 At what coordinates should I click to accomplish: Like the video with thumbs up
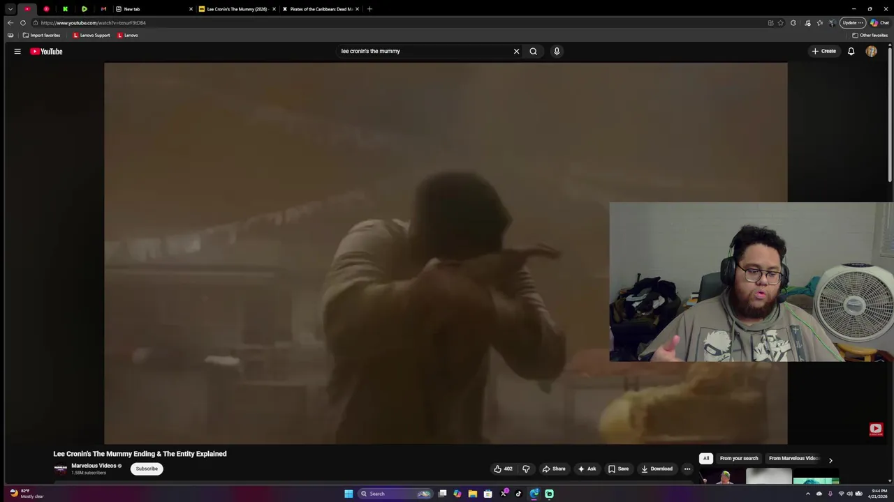click(x=503, y=469)
